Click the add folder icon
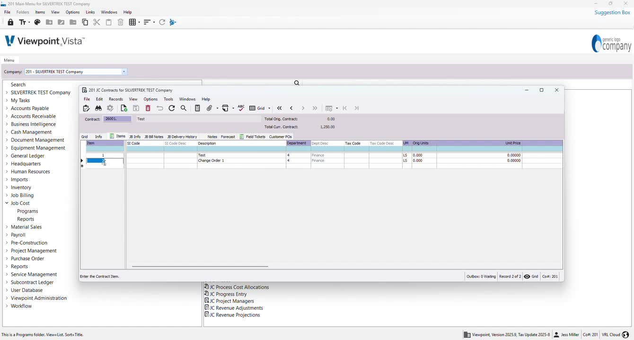 49,22
